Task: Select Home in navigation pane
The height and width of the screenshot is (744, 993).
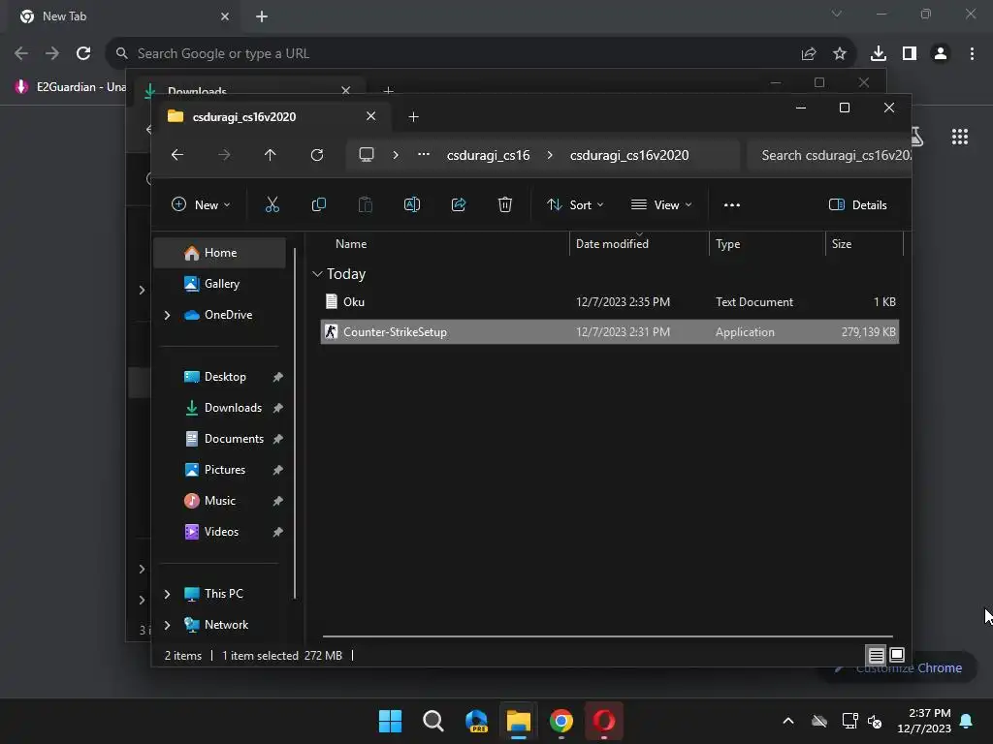Action: [x=220, y=253]
